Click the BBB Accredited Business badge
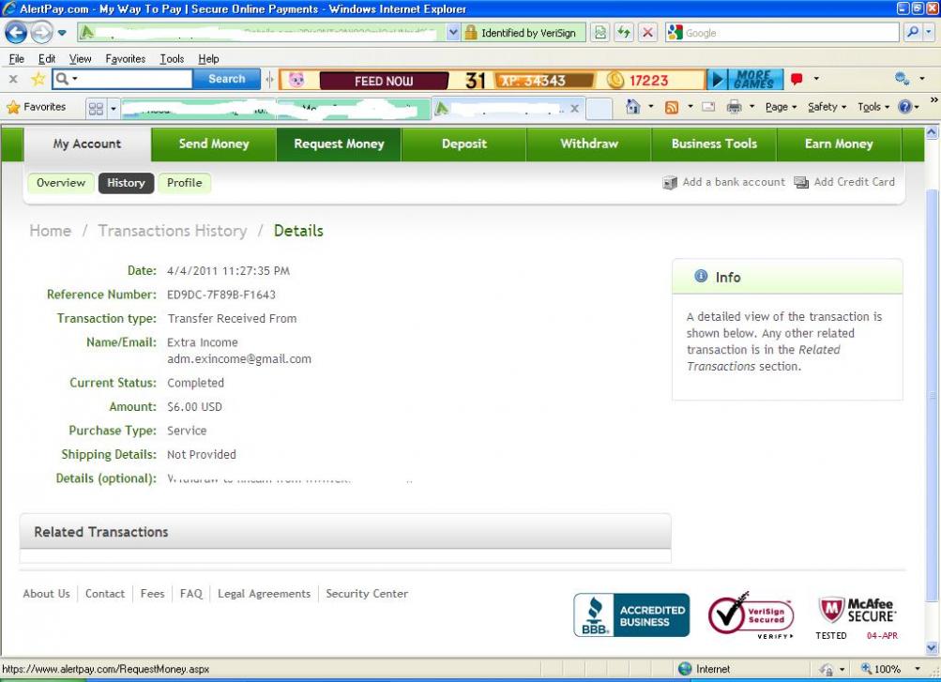This screenshot has width=941, height=682. click(x=631, y=614)
